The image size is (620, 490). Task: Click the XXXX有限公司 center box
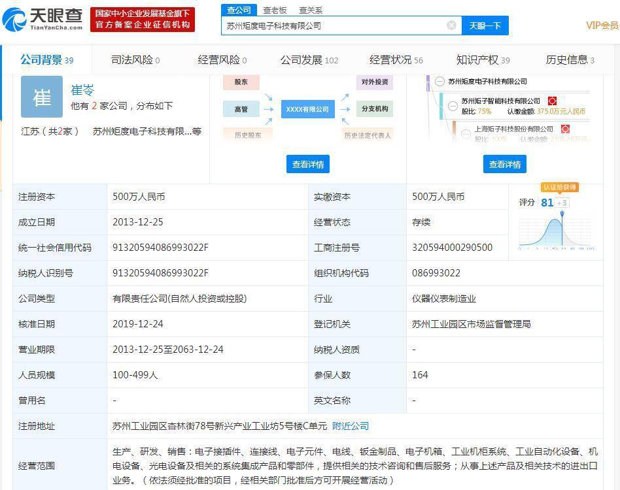307,109
